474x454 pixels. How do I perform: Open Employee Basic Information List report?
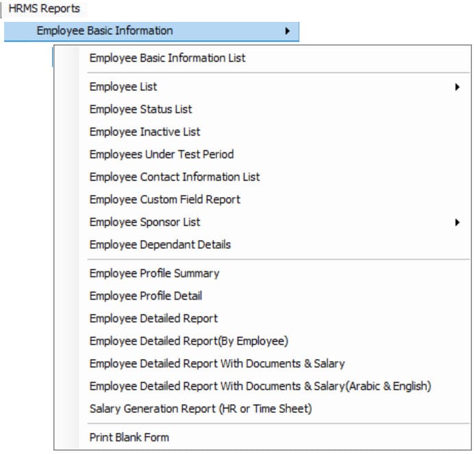(x=262, y=58)
